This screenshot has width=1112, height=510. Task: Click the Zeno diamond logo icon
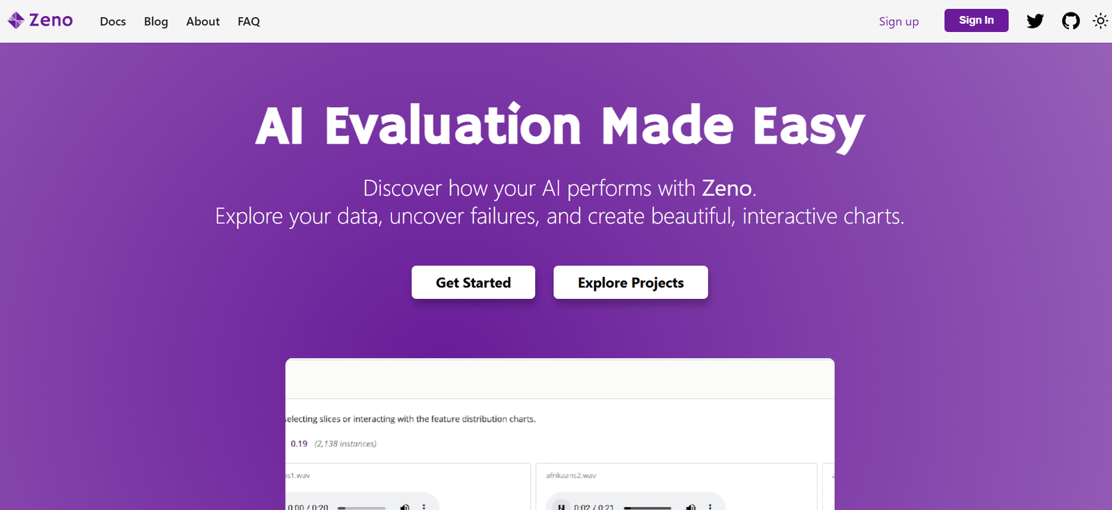point(16,21)
